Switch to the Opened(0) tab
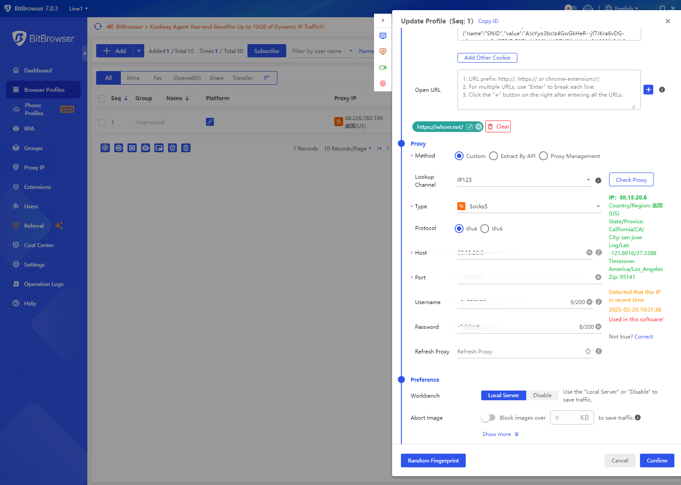 tap(187, 78)
